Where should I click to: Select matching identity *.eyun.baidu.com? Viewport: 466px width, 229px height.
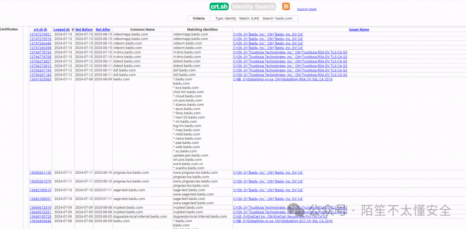187,109
